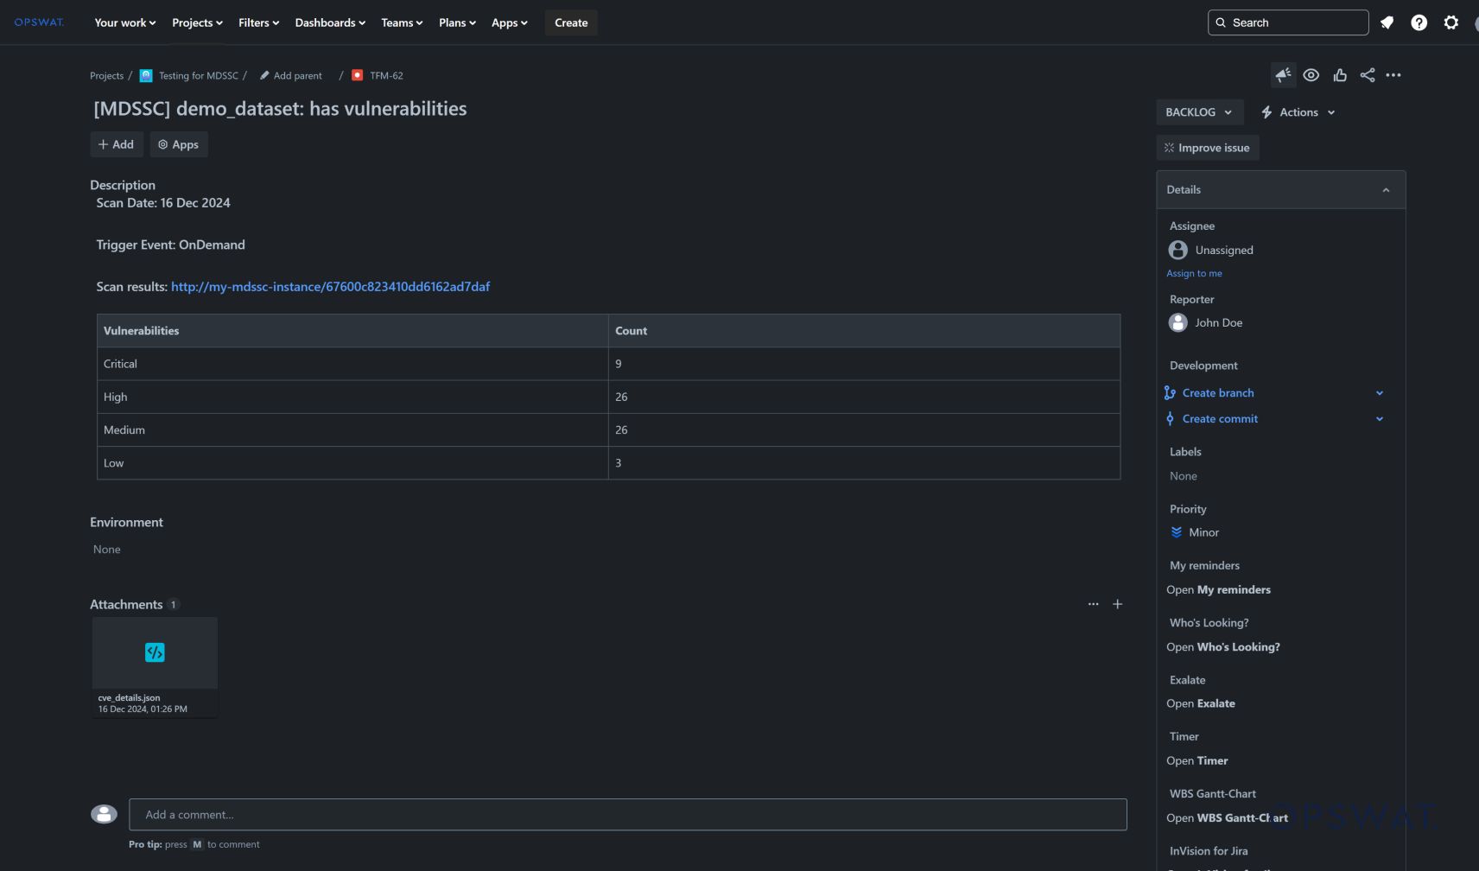Collapse the Details panel
The width and height of the screenshot is (1479, 871).
(x=1386, y=190)
